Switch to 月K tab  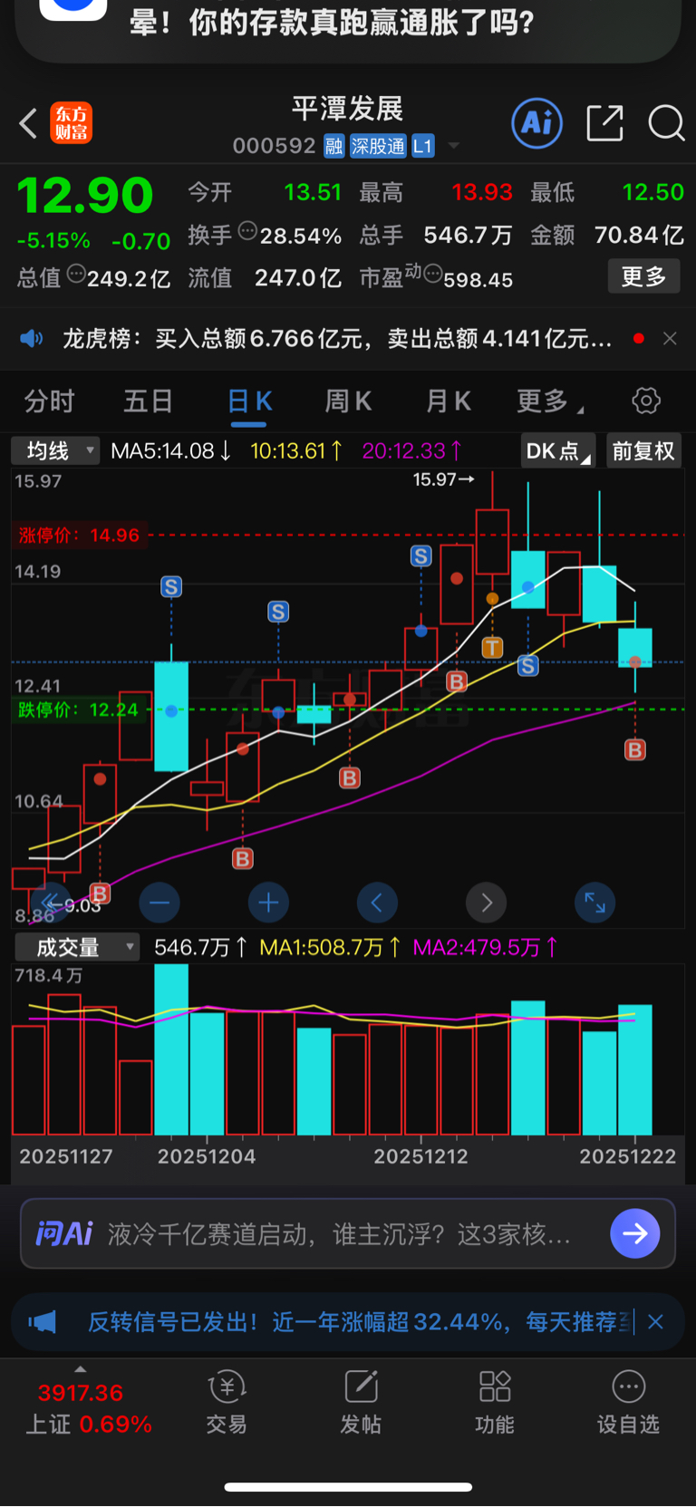(449, 401)
